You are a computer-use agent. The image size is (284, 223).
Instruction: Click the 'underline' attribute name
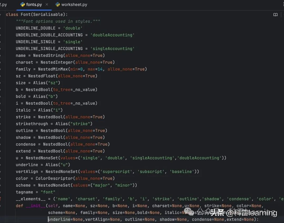point(27,165)
